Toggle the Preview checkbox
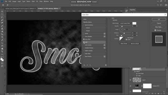The image size is (168, 95). pyautogui.click(x=155, y=30)
